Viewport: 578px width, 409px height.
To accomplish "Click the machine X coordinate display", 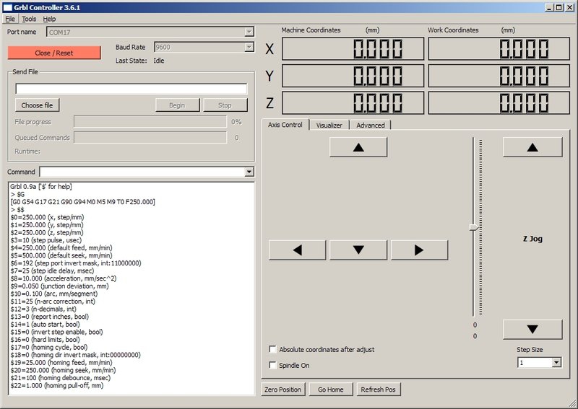I will click(x=353, y=48).
